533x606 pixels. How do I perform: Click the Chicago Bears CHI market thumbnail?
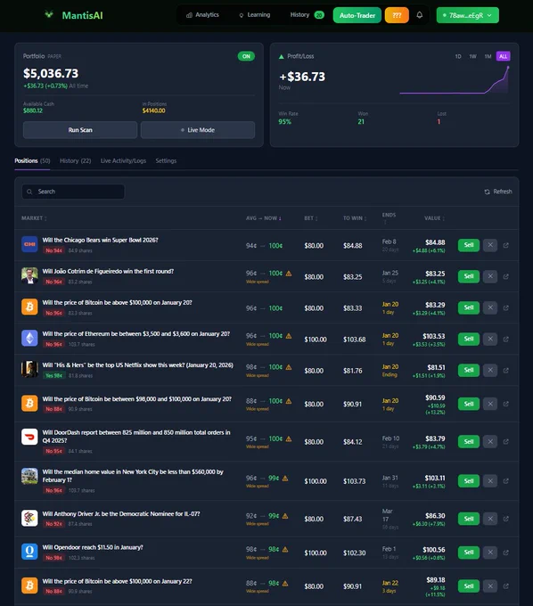pyautogui.click(x=29, y=244)
